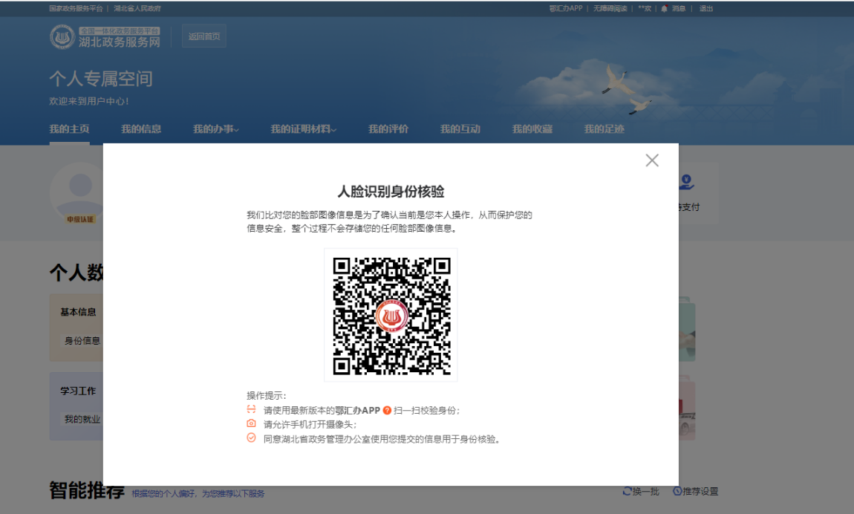Switch to 我的信息 tab

click(x=141, y=129)
